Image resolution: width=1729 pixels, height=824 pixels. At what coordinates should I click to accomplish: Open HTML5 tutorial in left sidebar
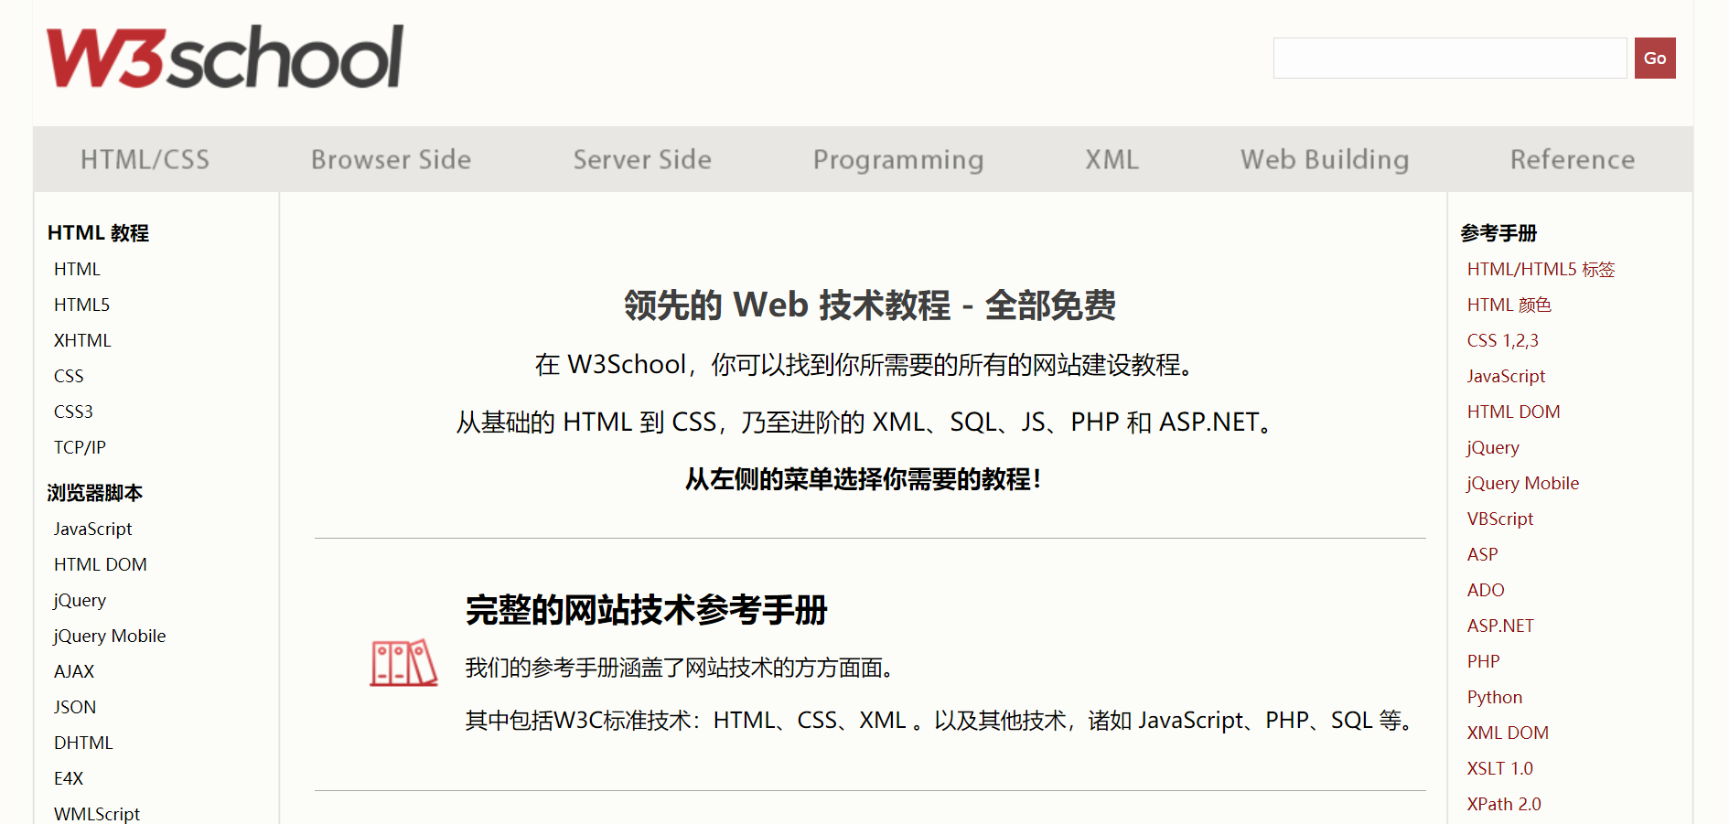81,305
